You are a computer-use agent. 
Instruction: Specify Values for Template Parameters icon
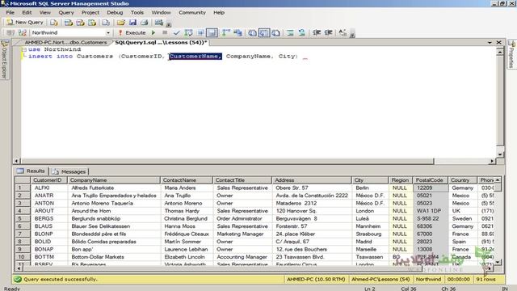click(x=343, y=32)
